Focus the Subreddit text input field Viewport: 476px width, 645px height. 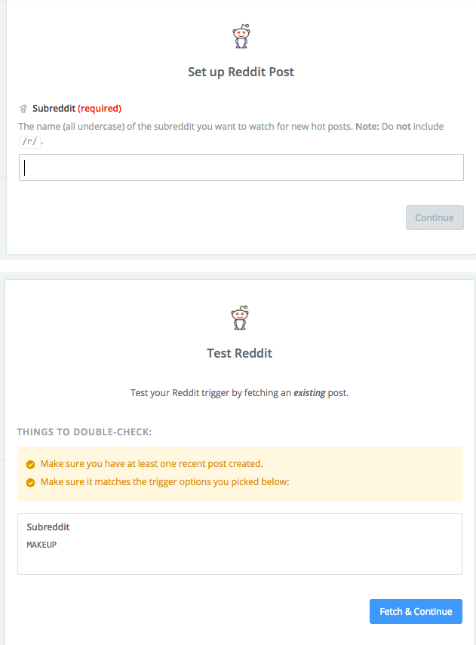coord(241,167)
